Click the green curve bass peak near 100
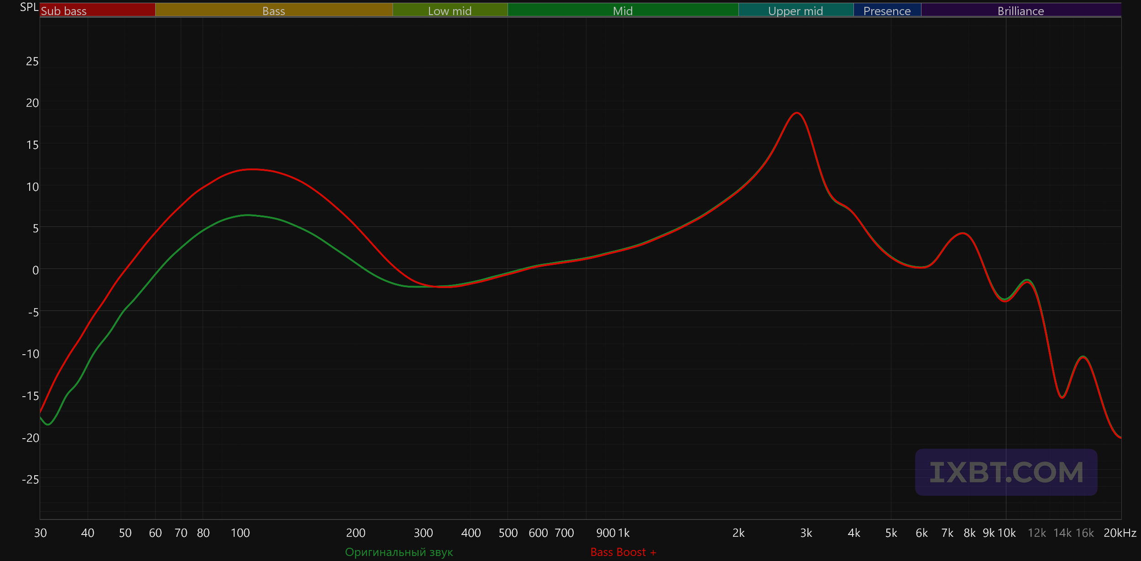The image size is (1141, 561). (x=247, y=215)
